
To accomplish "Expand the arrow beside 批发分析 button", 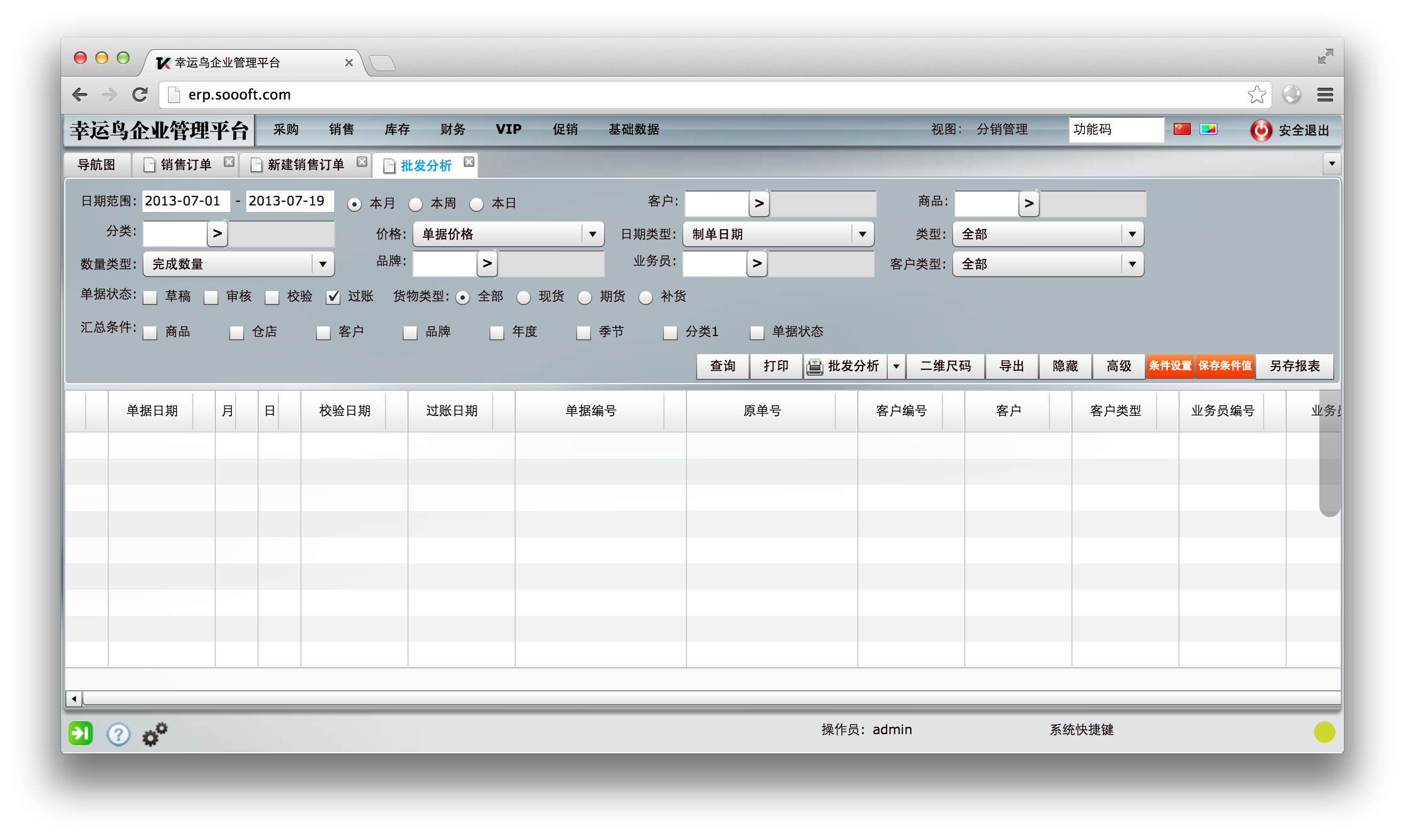I will point(896,367).
